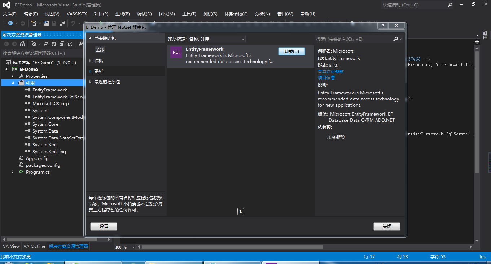Open the 帮助(H) menu

click(307, 14)
